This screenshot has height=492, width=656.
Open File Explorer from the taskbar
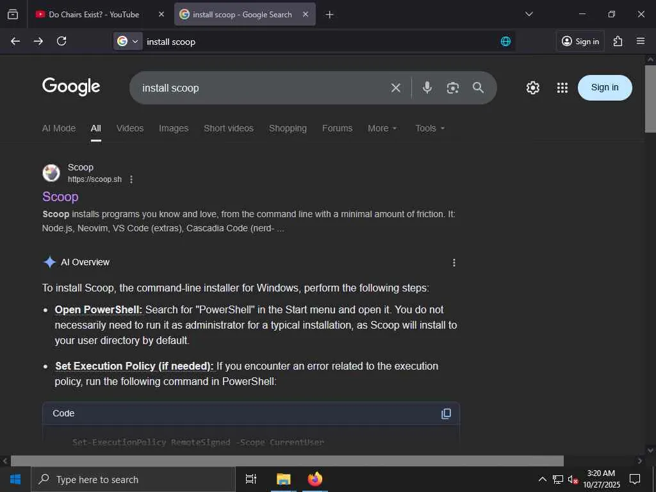tap(283, 479)
